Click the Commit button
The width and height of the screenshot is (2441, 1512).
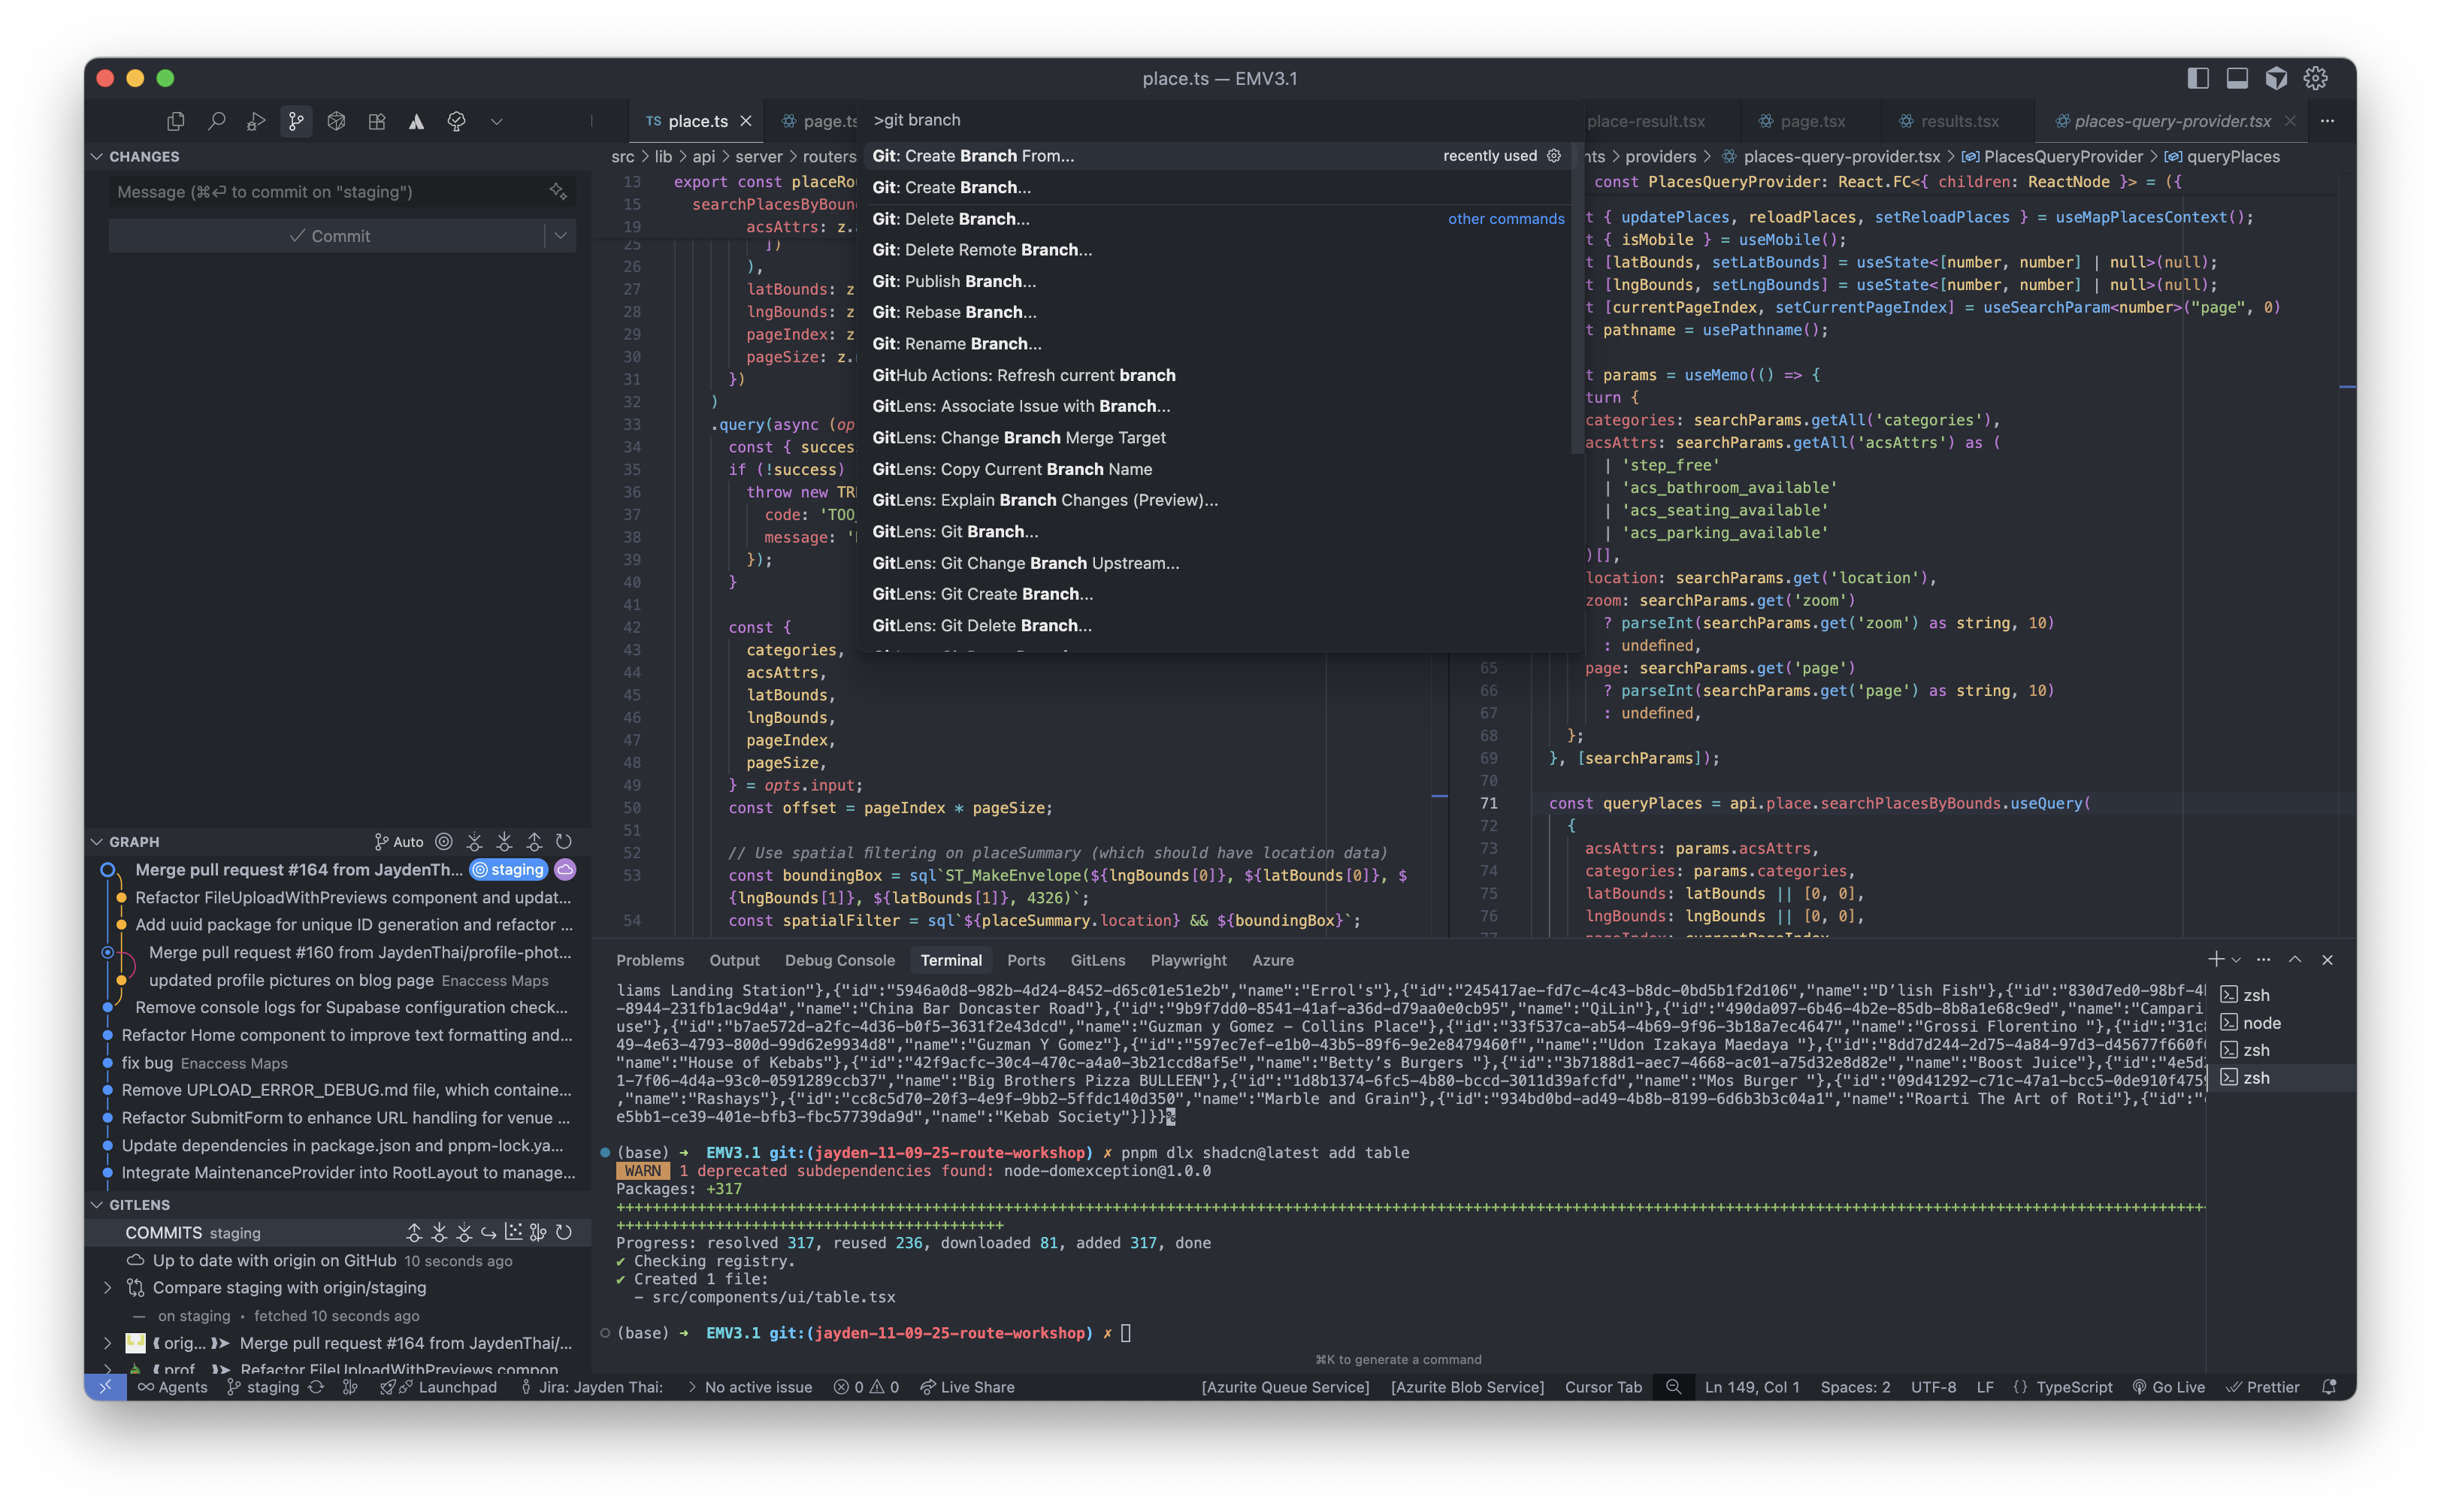(x=328, y=236)
